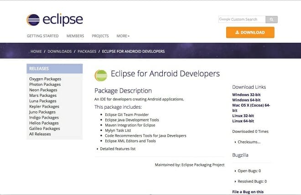Click the Bugzilla heading

point(240,155)
